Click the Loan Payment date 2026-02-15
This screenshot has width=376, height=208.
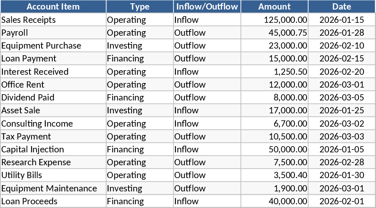[342, 59]
